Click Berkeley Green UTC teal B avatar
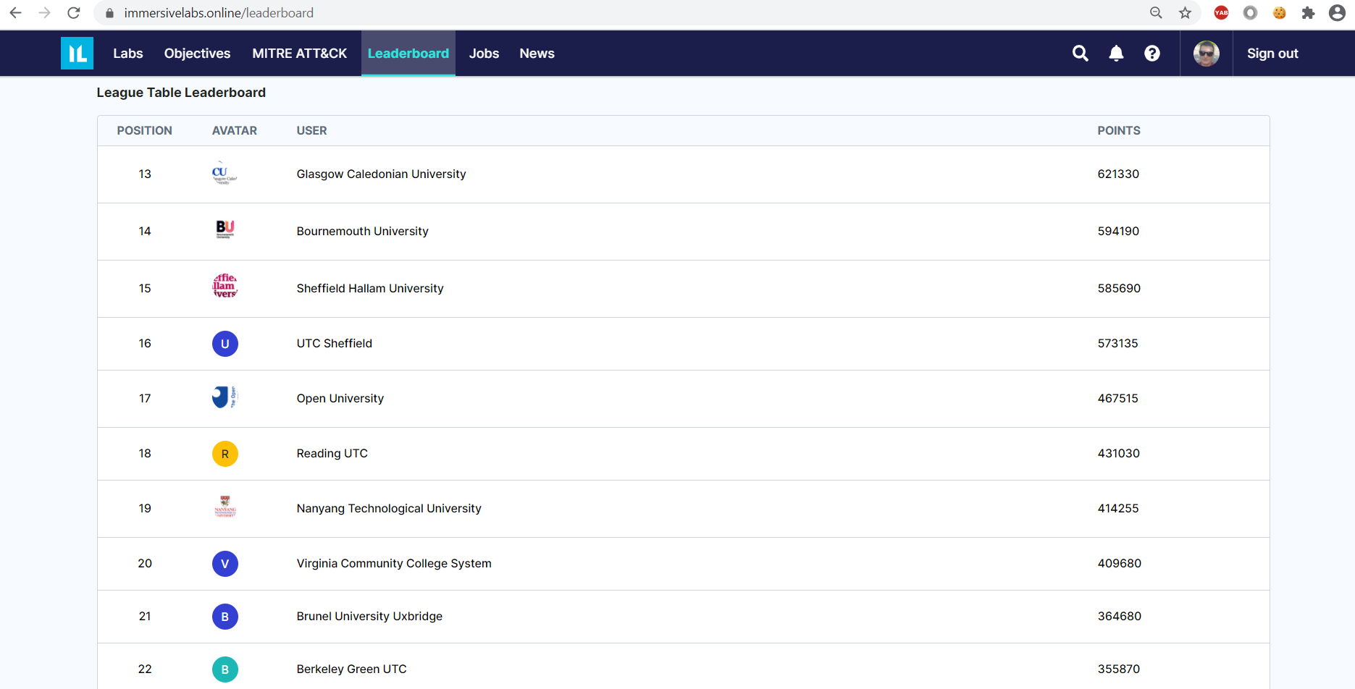 click(x=225, y=669)
